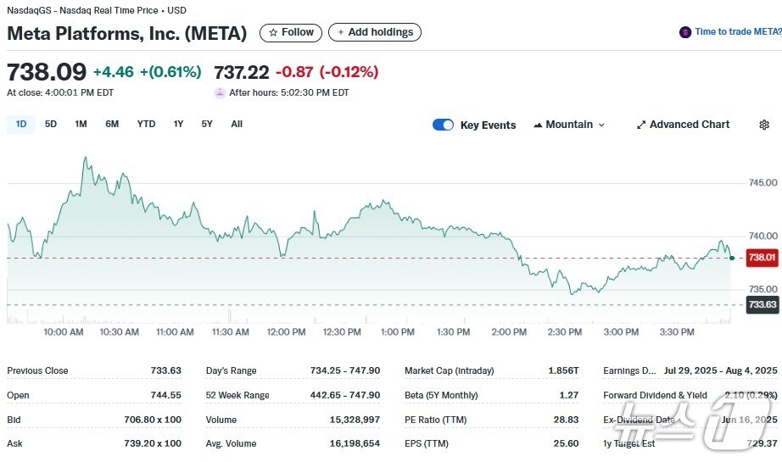This screenshot has width=782, height=462.
Task: Show the 6M chart range
Action: pyautogui.click(x=112, y=124)
